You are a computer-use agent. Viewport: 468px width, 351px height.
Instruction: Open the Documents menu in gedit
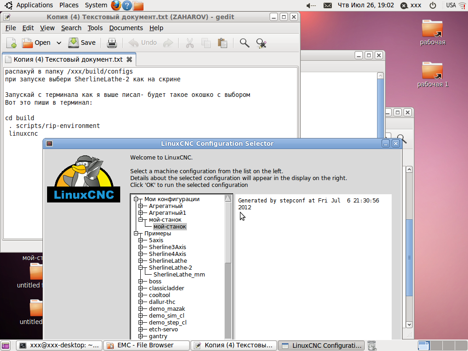coord(126,28)
